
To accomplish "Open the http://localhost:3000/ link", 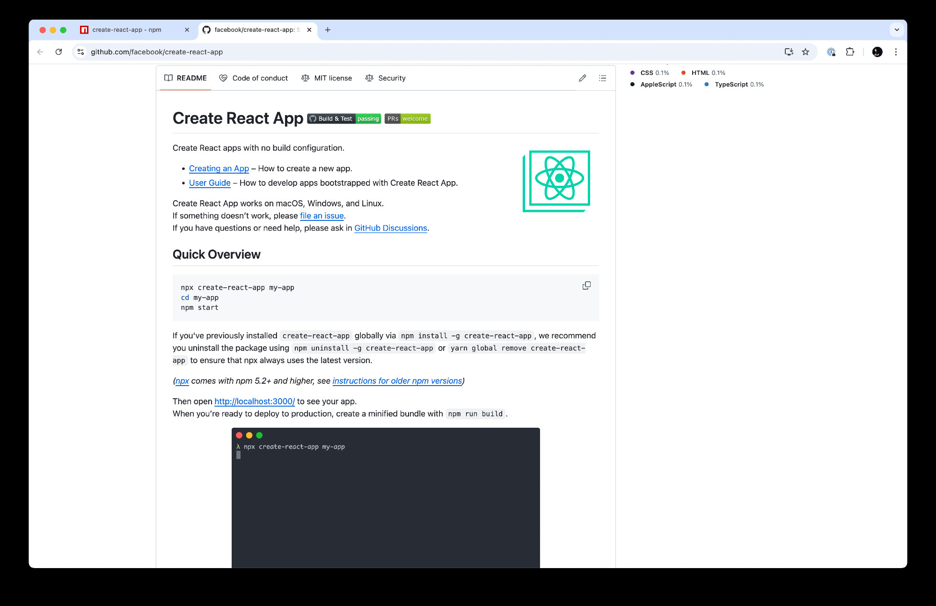I will click(x=255, y=402).
